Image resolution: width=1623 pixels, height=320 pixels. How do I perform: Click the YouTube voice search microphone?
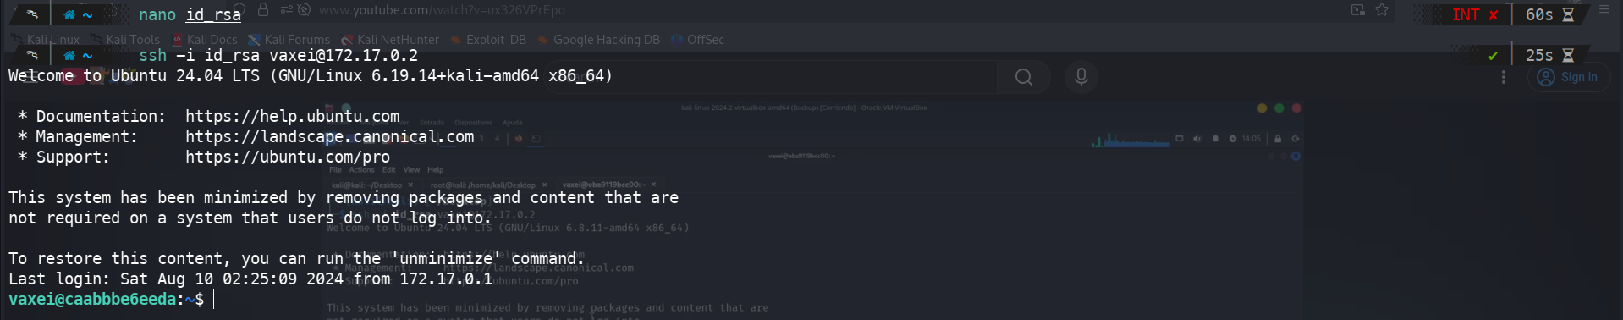(x=1081, y=77)
